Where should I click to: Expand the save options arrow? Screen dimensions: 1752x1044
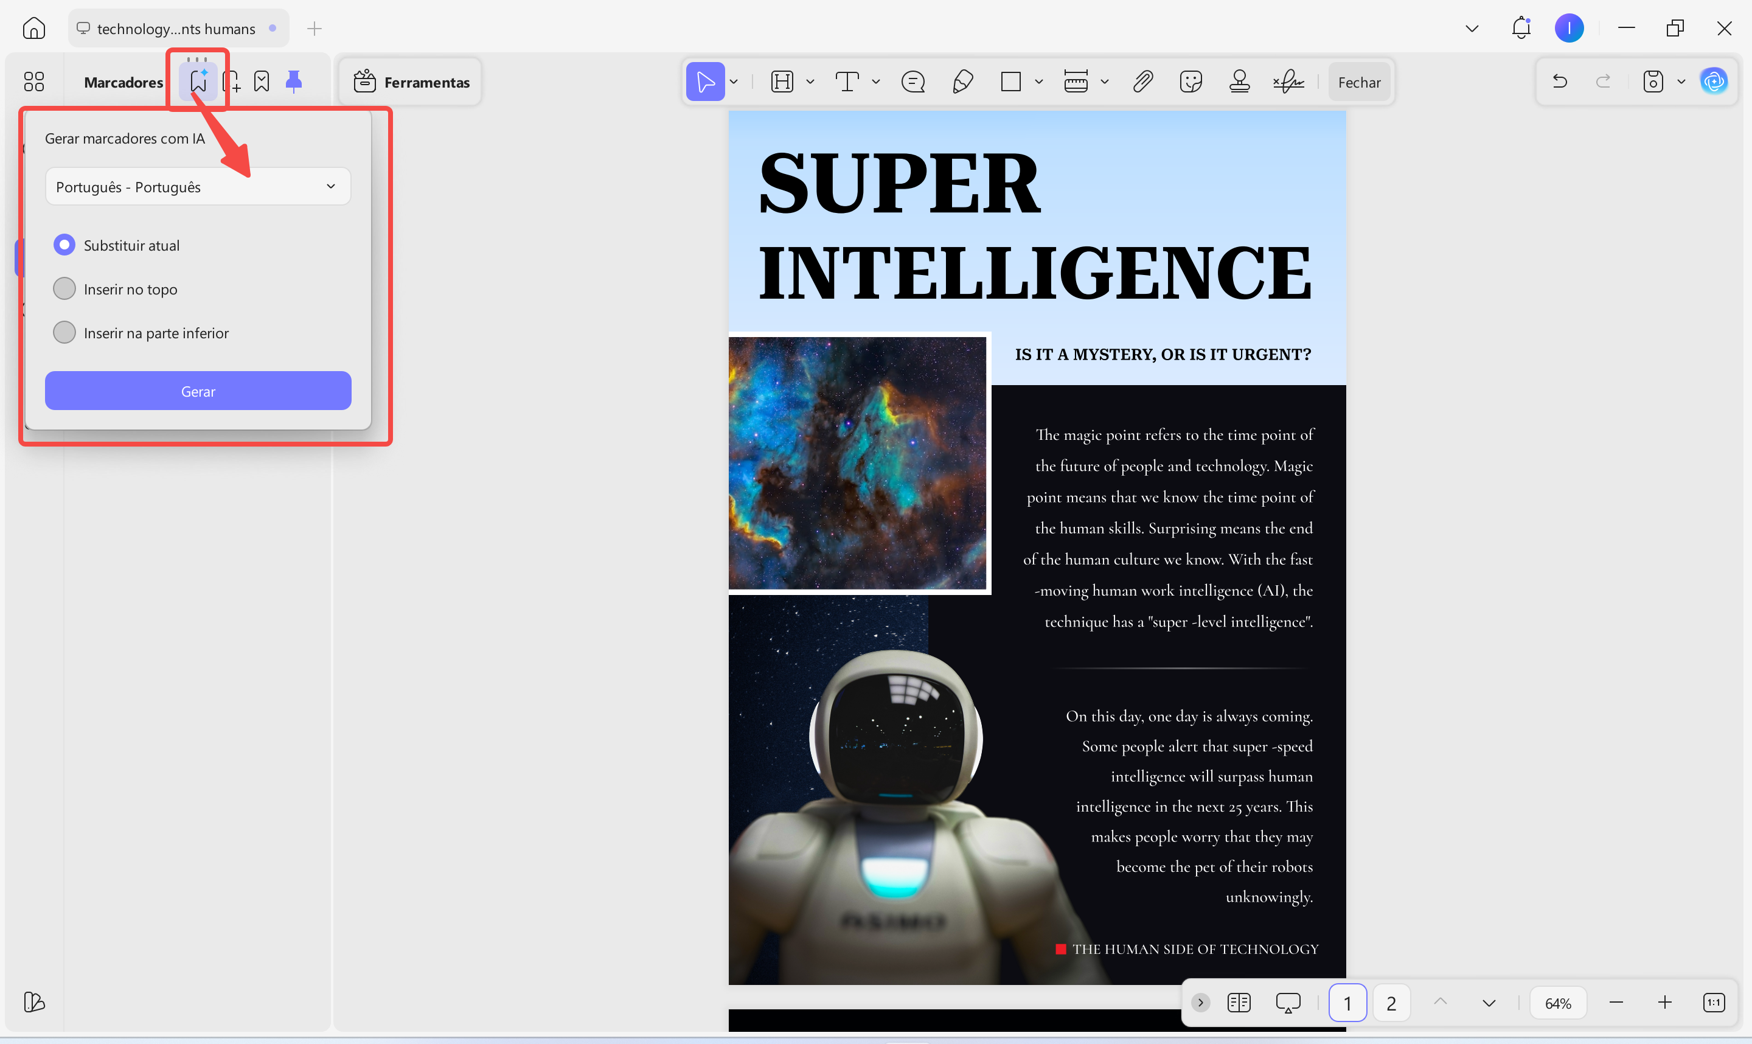click(1681, 82)
